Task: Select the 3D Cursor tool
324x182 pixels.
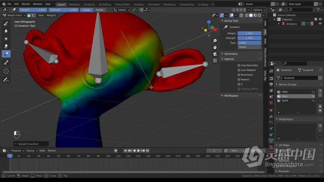Action: [6, 71]
